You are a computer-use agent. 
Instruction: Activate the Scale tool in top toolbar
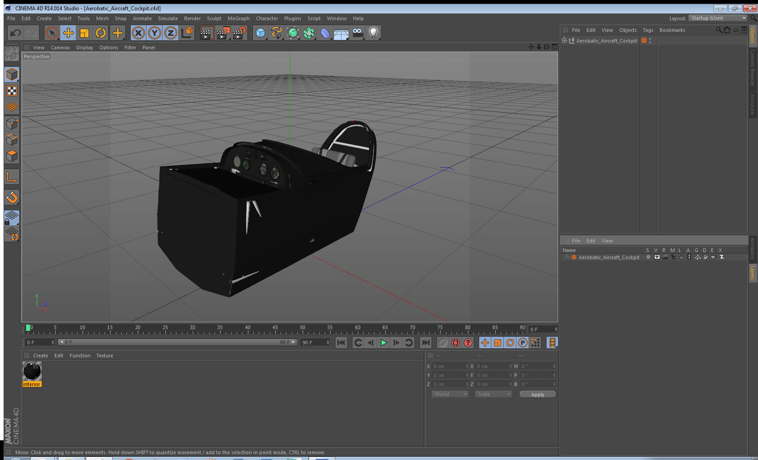click(84, 33)
